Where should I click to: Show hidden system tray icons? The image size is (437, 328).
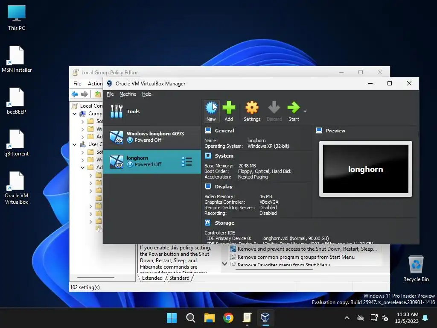pyautogui.click(x=347, y=318)
